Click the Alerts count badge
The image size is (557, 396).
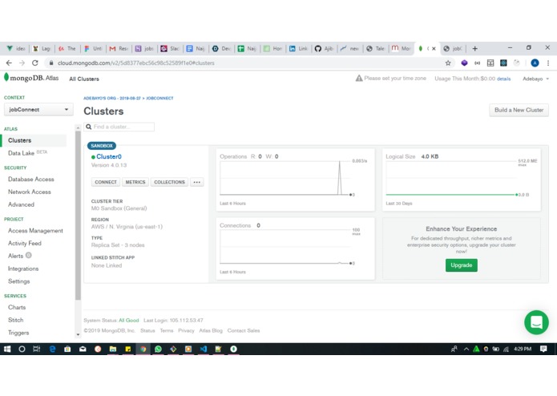[x=29, y=256]
